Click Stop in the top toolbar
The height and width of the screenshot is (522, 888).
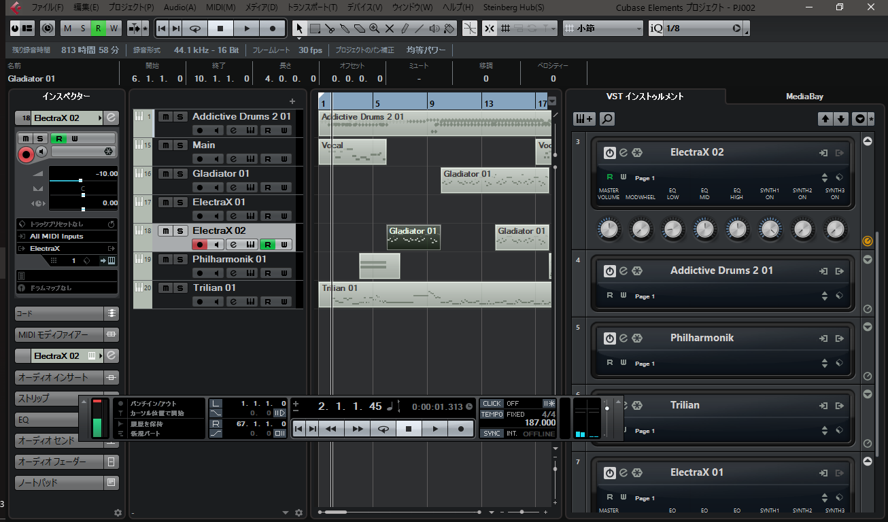tap(220, 29)
